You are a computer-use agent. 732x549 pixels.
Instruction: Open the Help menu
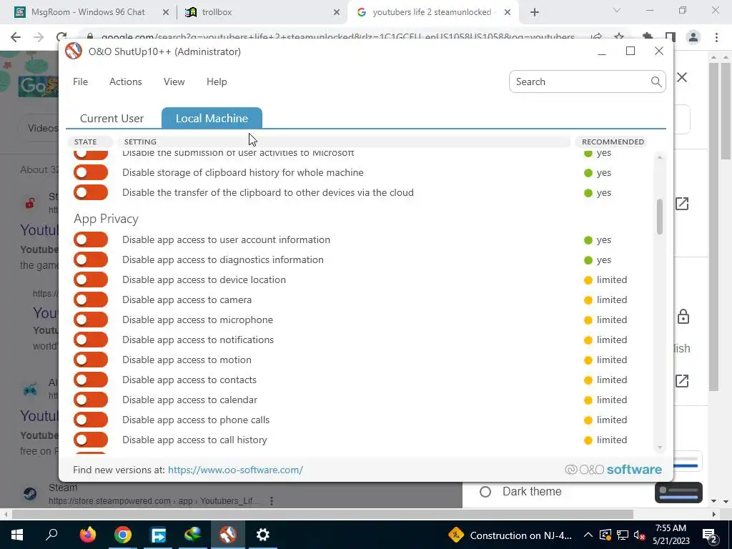[217, 81]
